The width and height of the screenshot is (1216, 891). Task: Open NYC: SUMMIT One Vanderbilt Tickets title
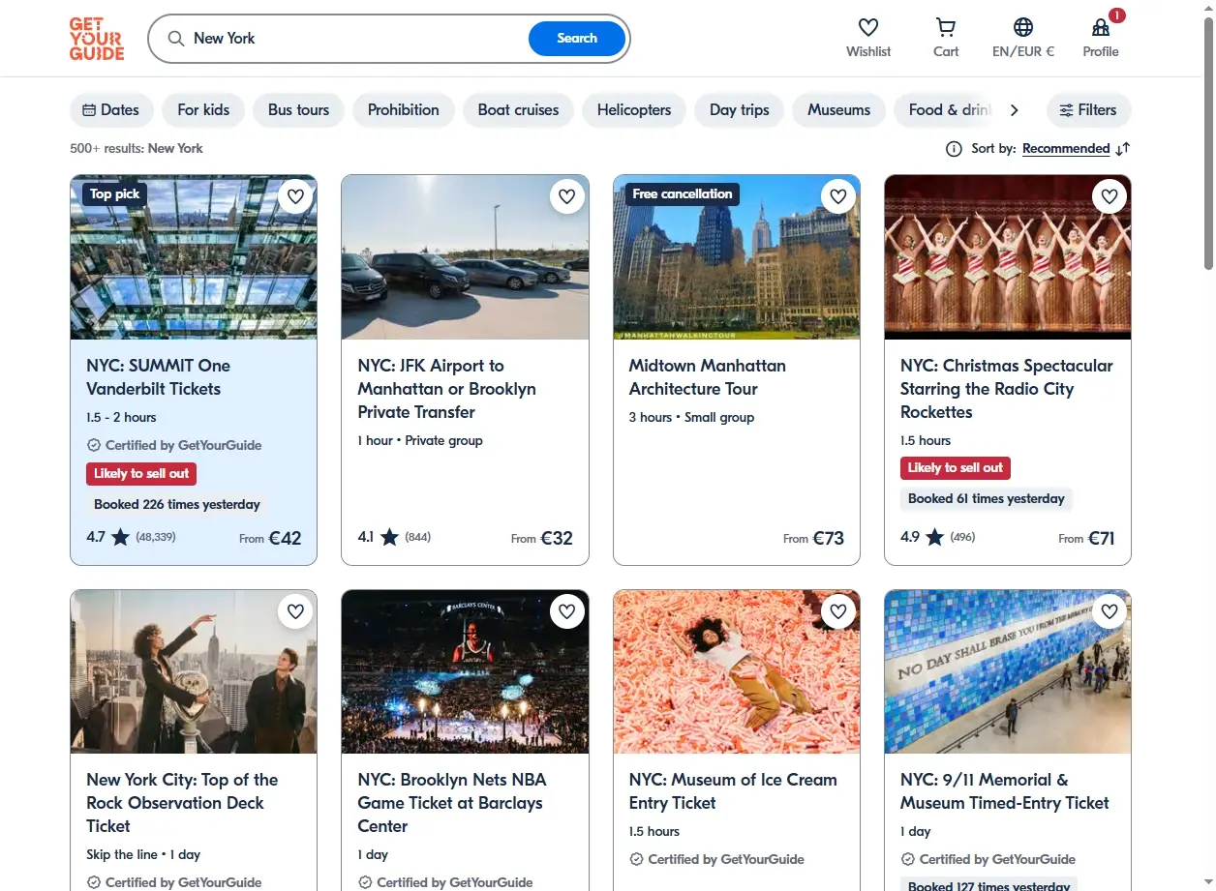tap(159, 377)
